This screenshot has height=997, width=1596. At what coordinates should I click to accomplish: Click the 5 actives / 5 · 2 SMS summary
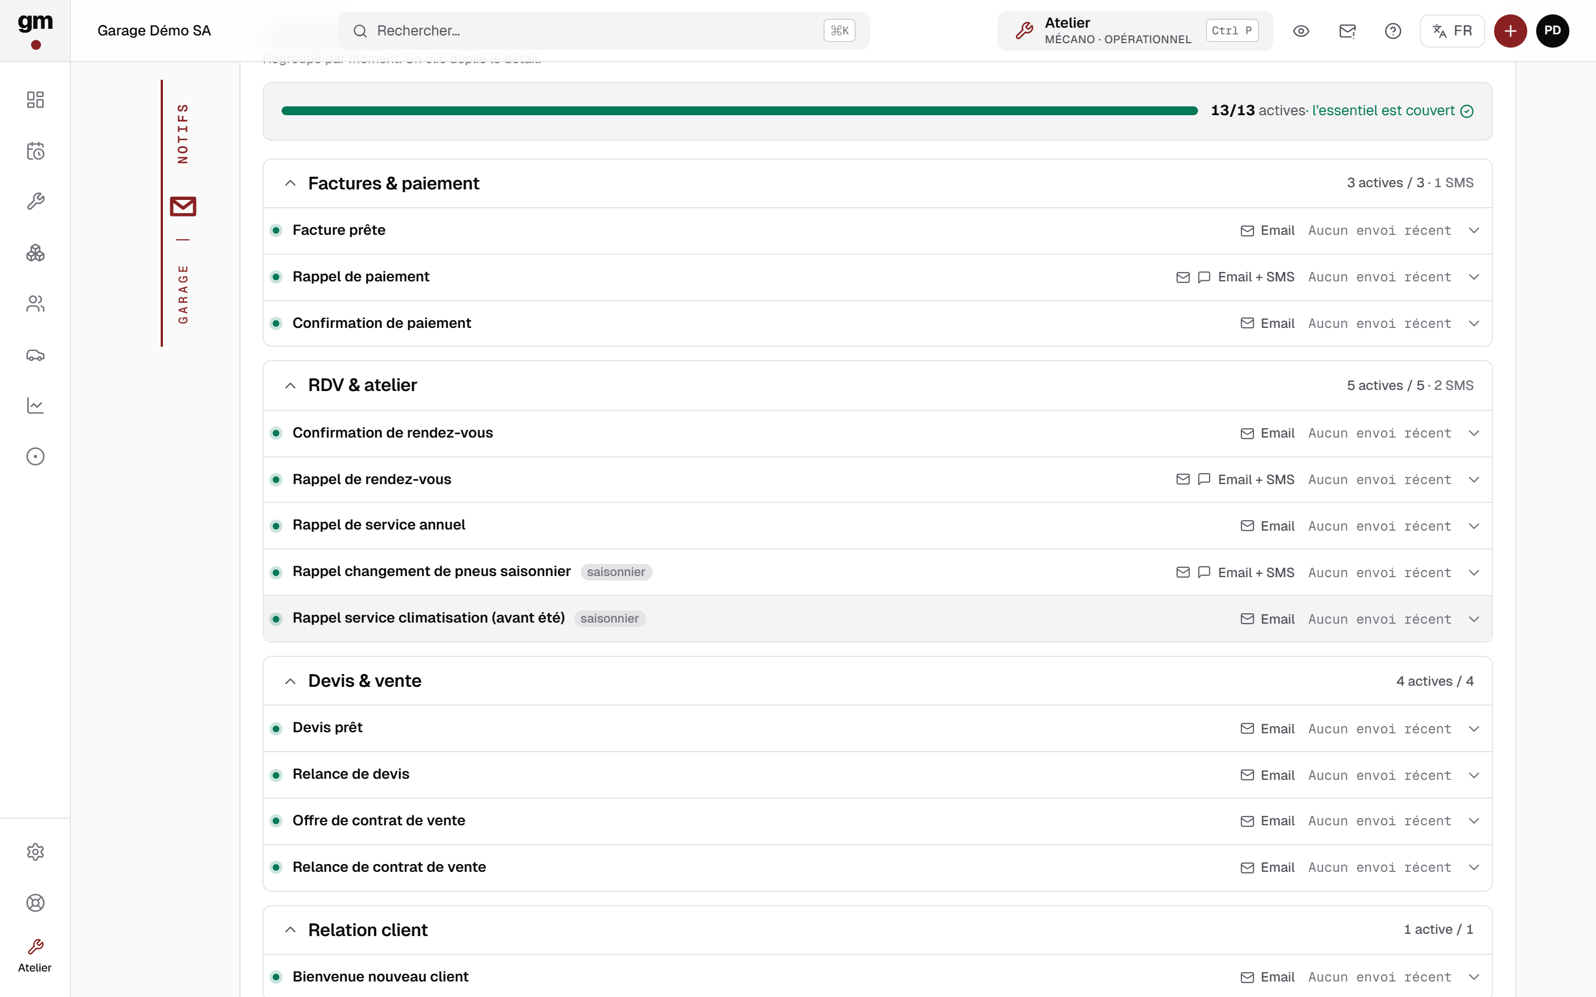tap(1410, 385)
